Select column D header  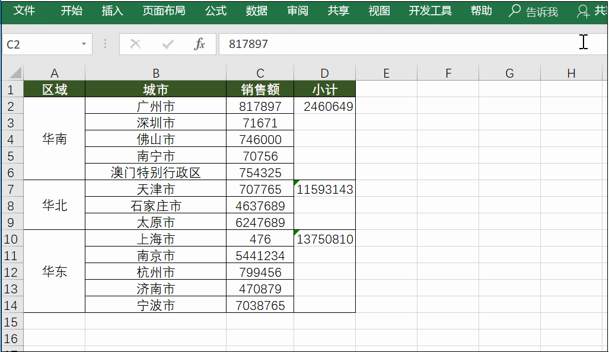(324, 73)
